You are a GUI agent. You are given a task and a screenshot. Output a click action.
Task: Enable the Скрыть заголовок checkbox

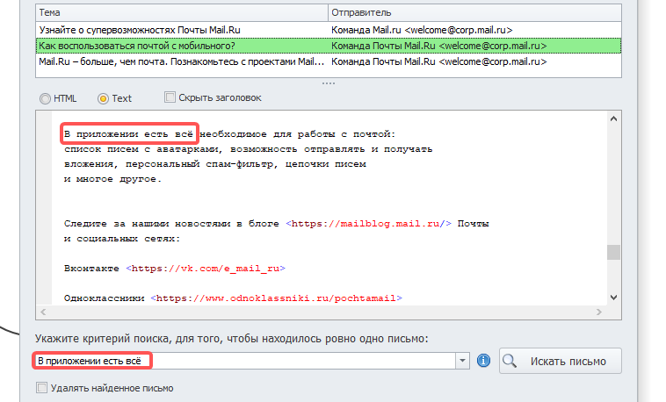click(x=170, y=97)
